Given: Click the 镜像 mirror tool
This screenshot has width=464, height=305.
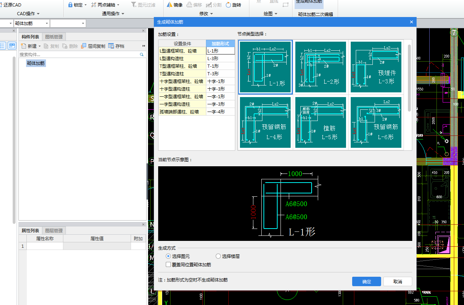Looking at the screenshot, I should pyautogui.click(x=174, y=5).
